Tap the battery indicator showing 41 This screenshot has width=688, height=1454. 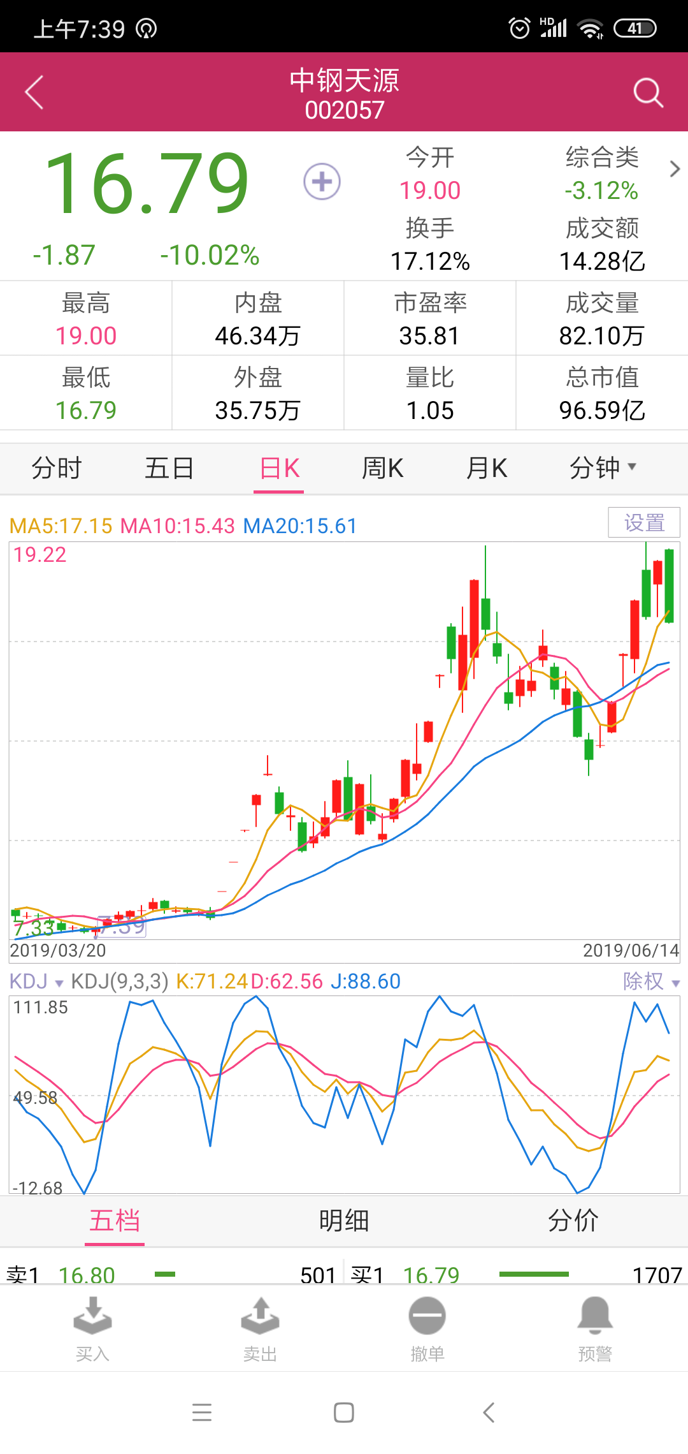tap(635, 29)
